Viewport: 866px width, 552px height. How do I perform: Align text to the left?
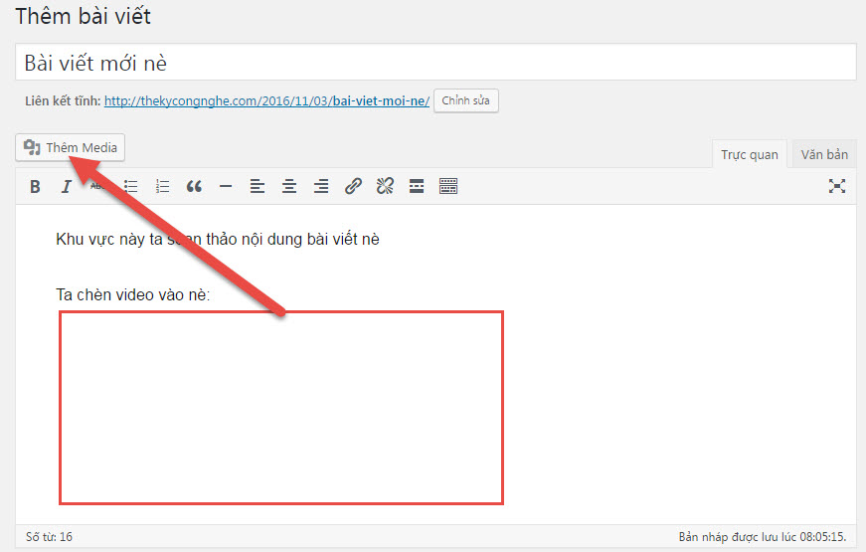click(x=258, y=186)
